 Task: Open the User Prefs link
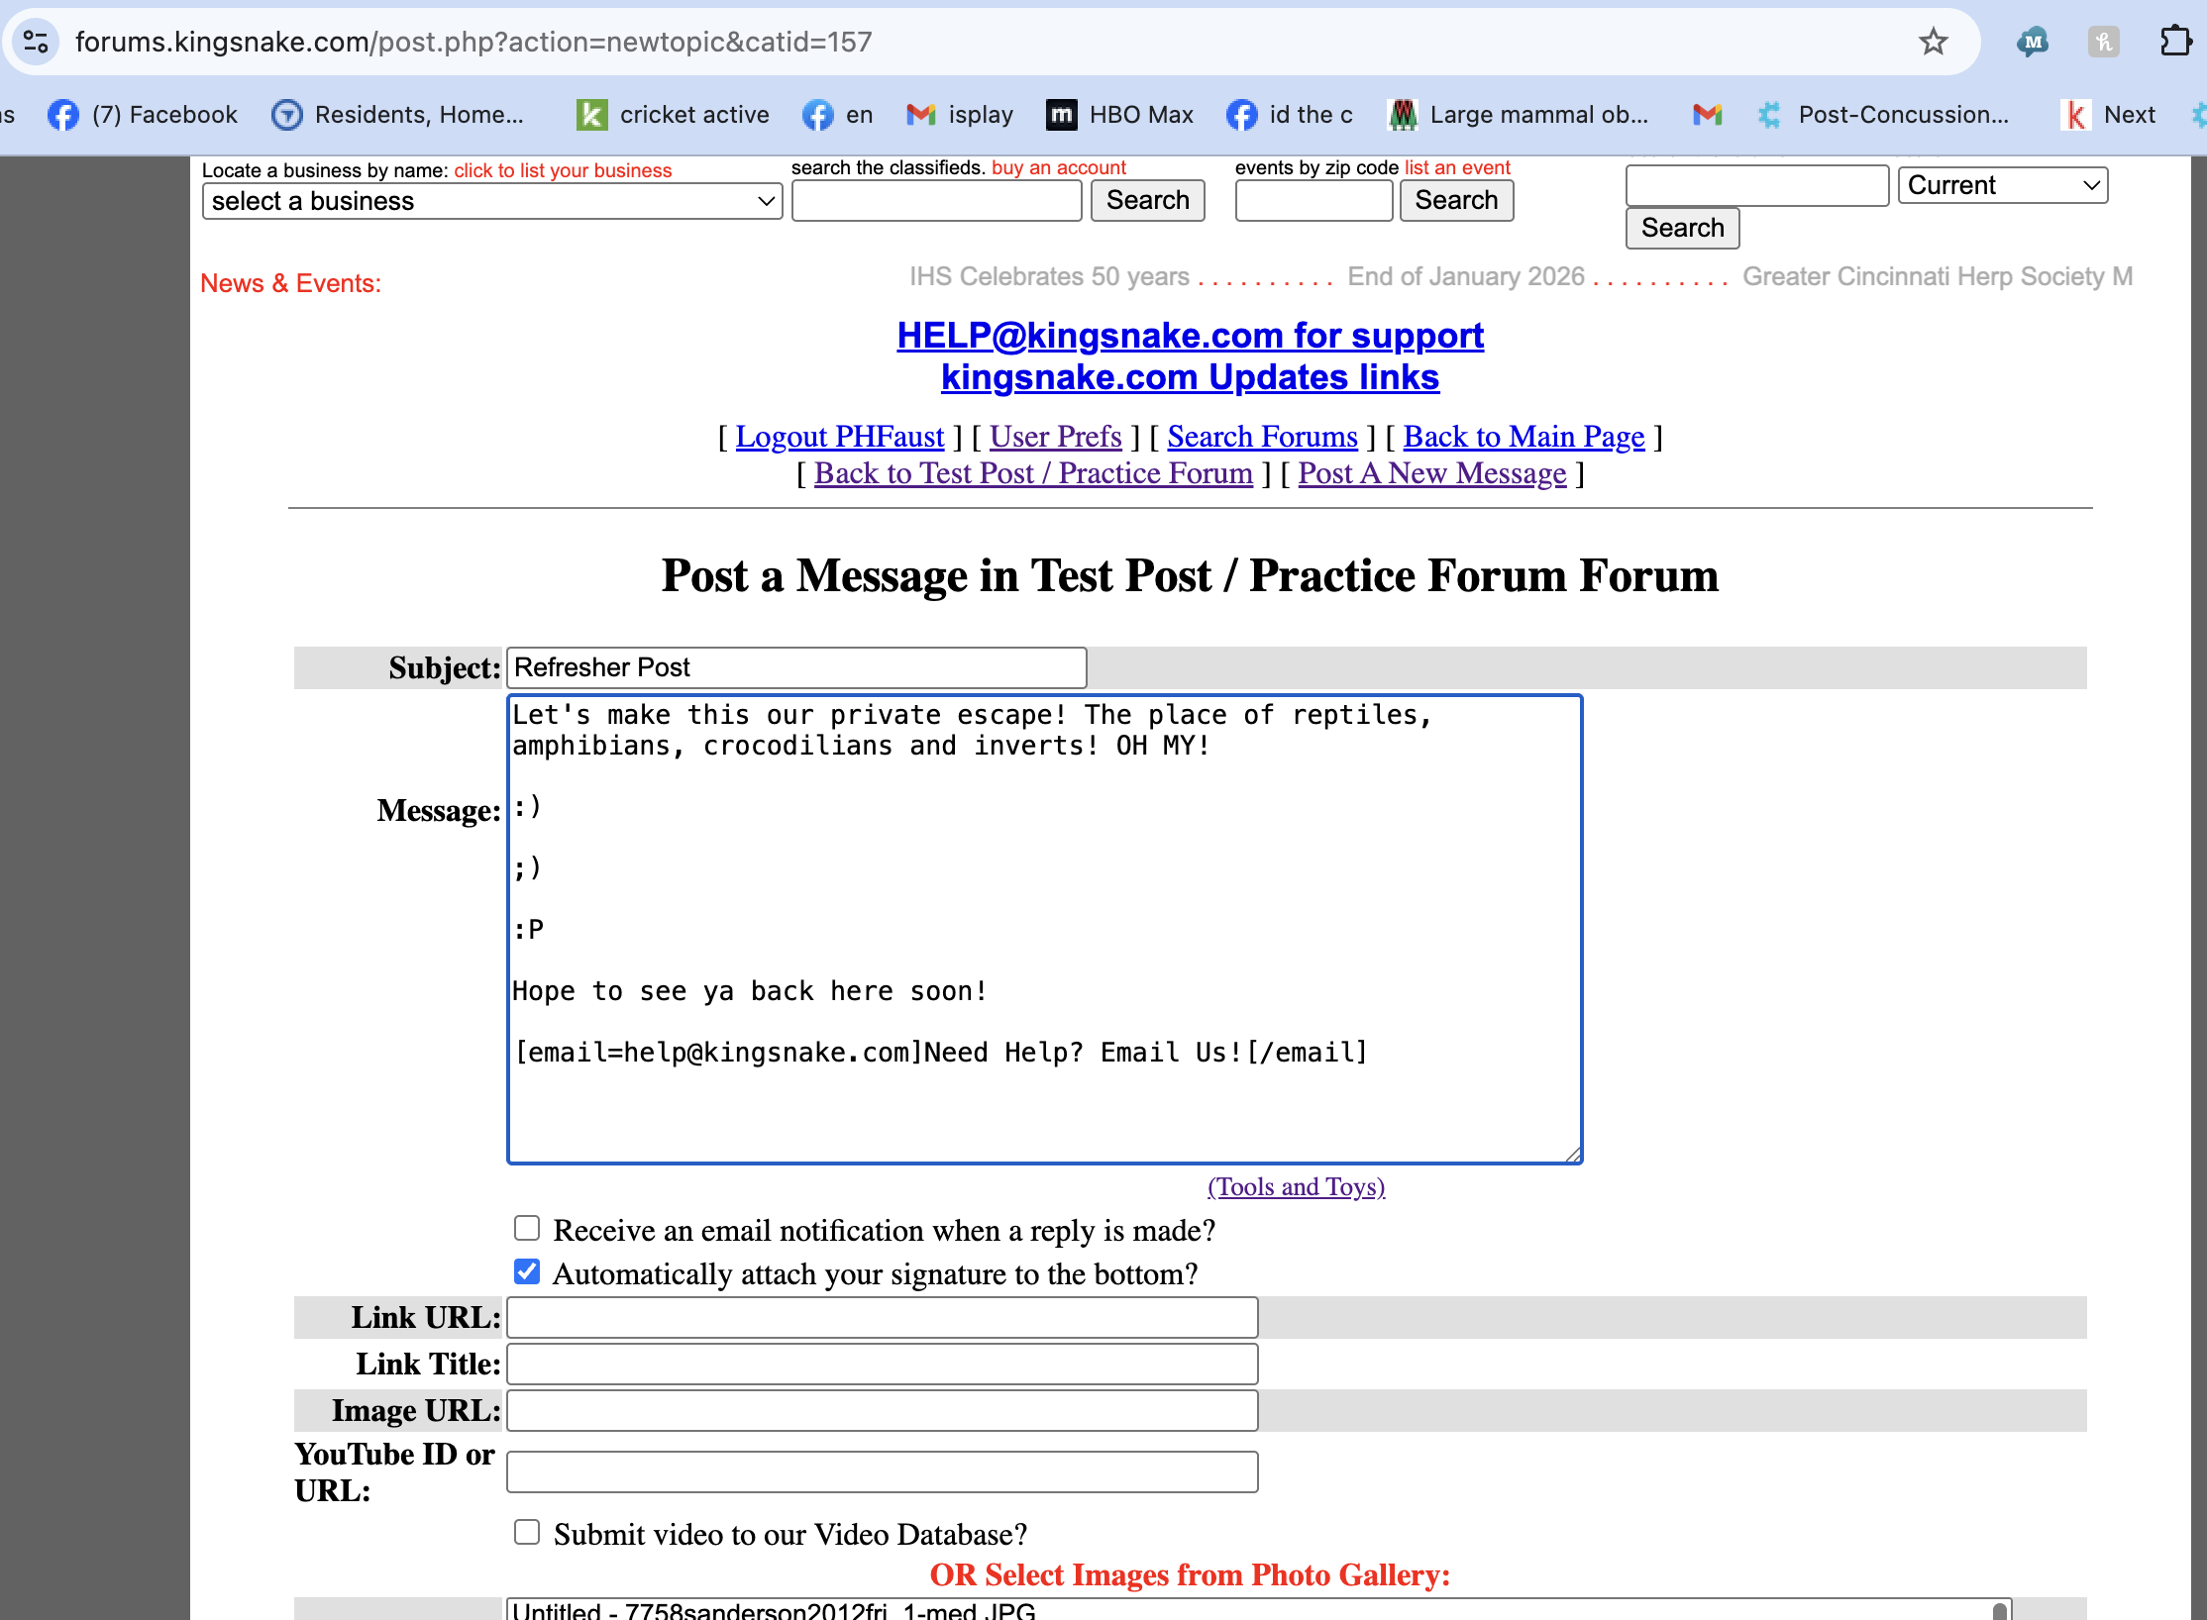(x=1055, y=437)
